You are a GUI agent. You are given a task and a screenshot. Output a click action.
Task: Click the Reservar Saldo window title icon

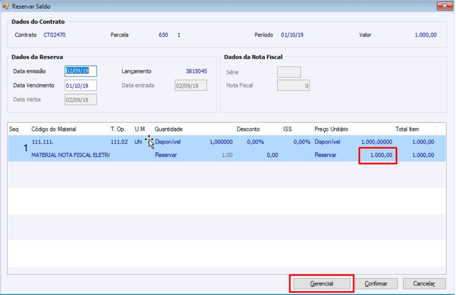click(5, 6)
